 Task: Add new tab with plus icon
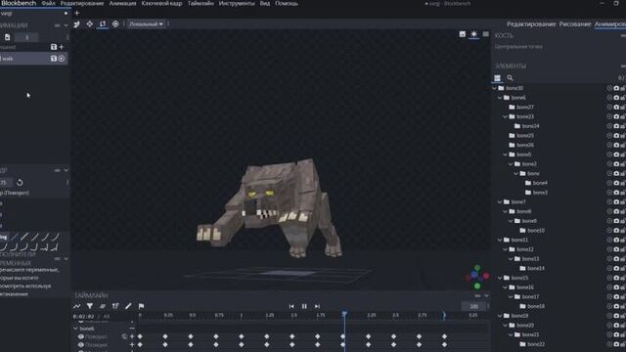(x=76, y=13)
